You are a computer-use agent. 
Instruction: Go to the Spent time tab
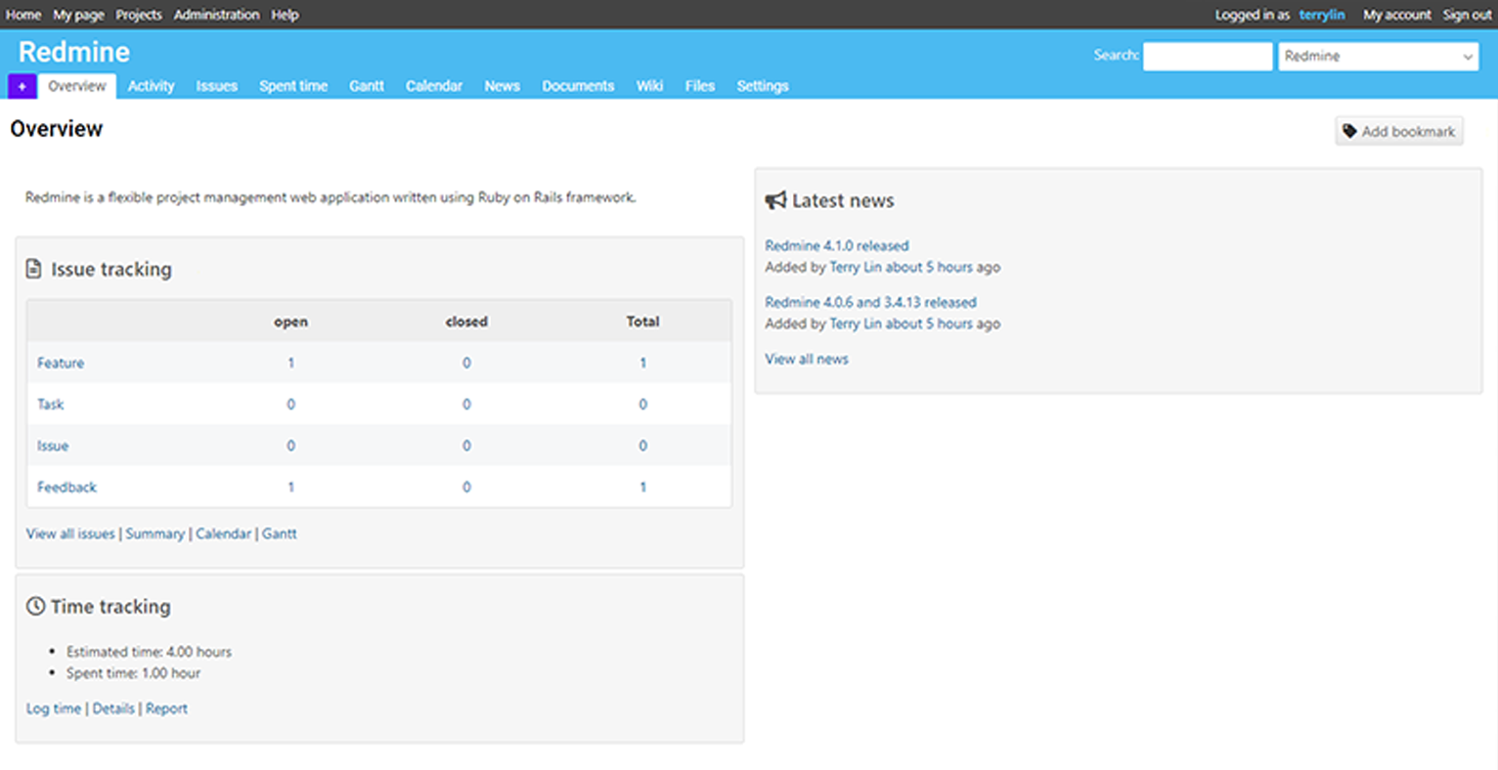tap(293, 86)
